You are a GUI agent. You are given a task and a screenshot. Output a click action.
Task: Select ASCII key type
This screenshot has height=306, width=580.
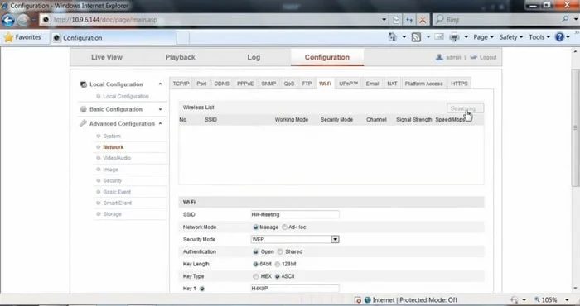point(278,276)
